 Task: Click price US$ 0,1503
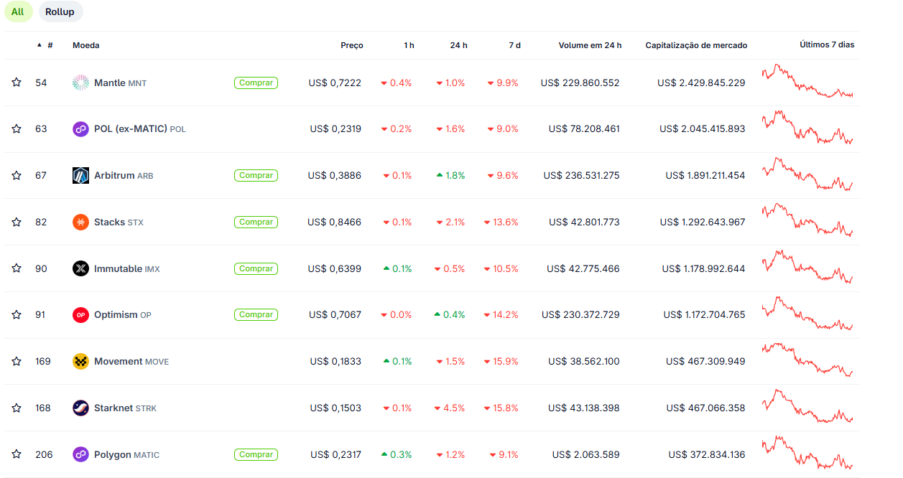point(336,408)
